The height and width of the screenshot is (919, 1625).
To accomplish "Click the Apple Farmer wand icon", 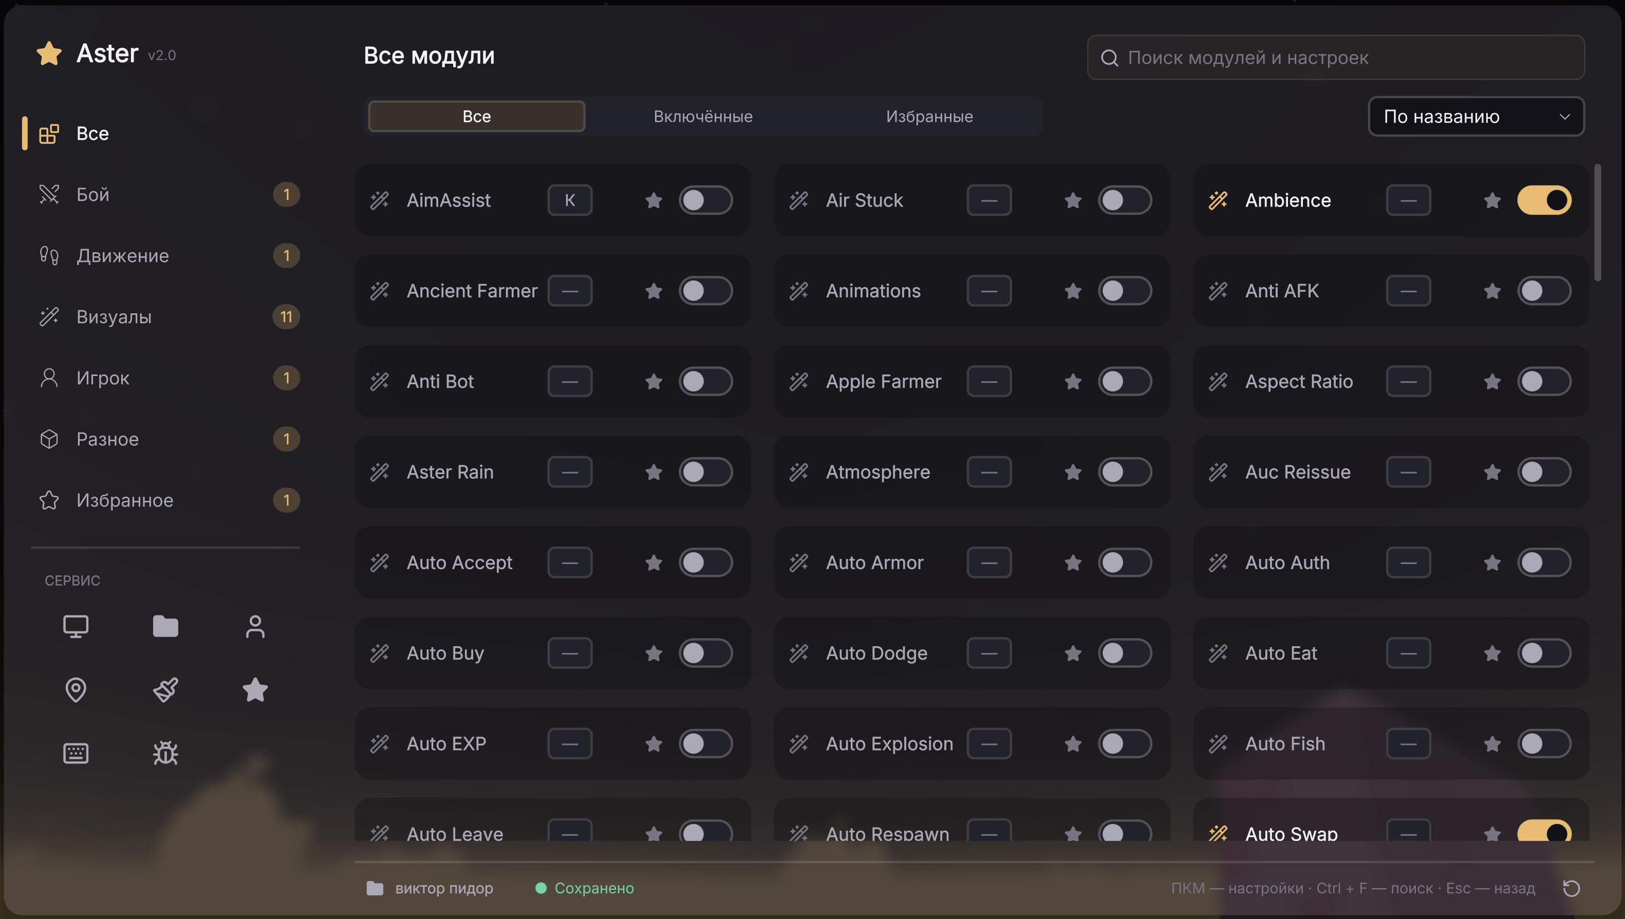I will coord(799,381).
